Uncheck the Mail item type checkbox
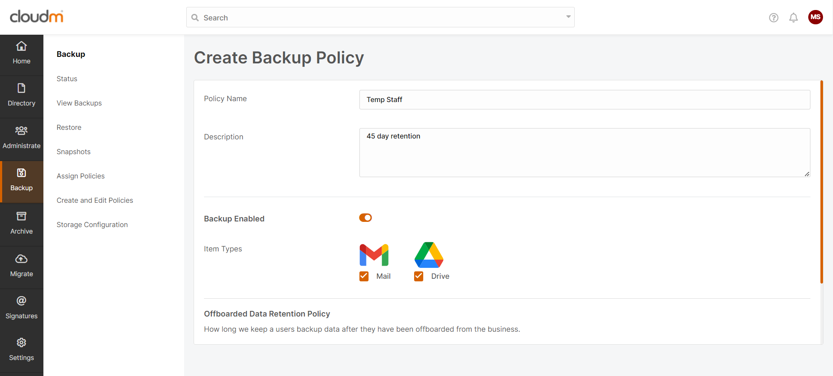Image resolution: width=833 pixels, height=376 pixels. tap(364, 277)
